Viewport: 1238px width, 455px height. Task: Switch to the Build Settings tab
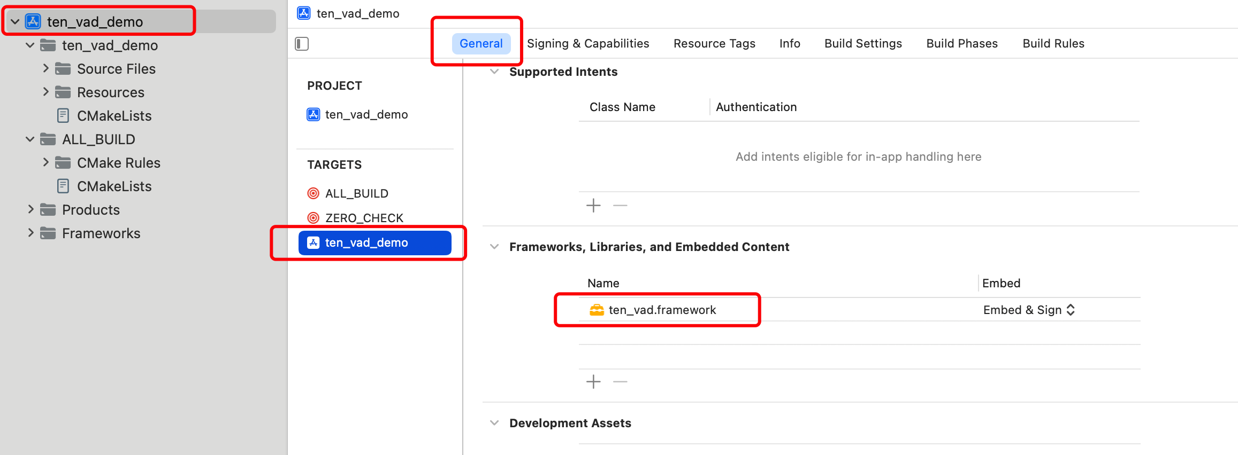pyautogui.click(x=863, y=44)
